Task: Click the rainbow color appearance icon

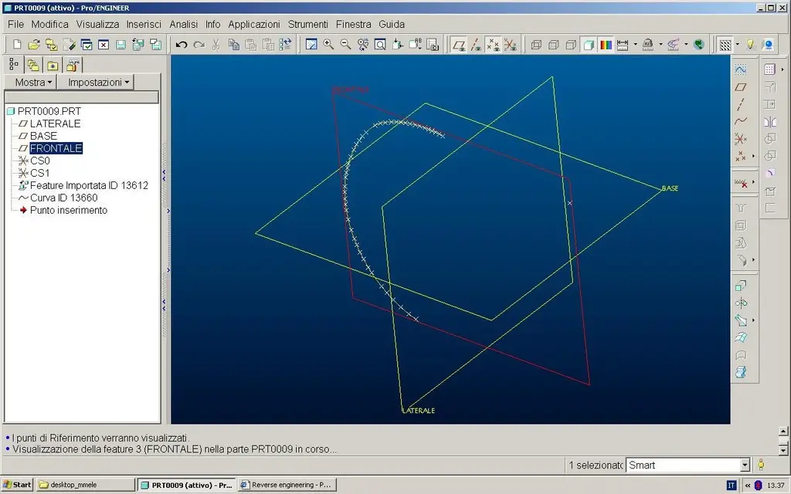Action: coord(606,44)
